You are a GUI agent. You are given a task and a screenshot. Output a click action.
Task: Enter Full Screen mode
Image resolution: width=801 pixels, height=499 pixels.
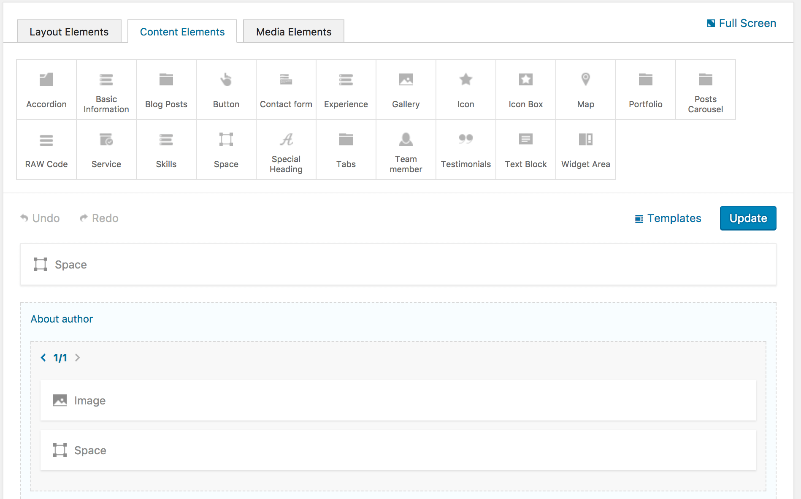click(x=741, y=23)
